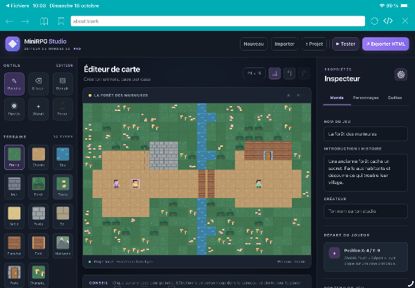Select the Pavés cobblestone terrain tile
This screenshot has width=415, height=288.
pyautogui.click(x=39, y=216)
